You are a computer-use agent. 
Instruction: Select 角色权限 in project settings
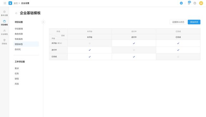tap(26, 34)
